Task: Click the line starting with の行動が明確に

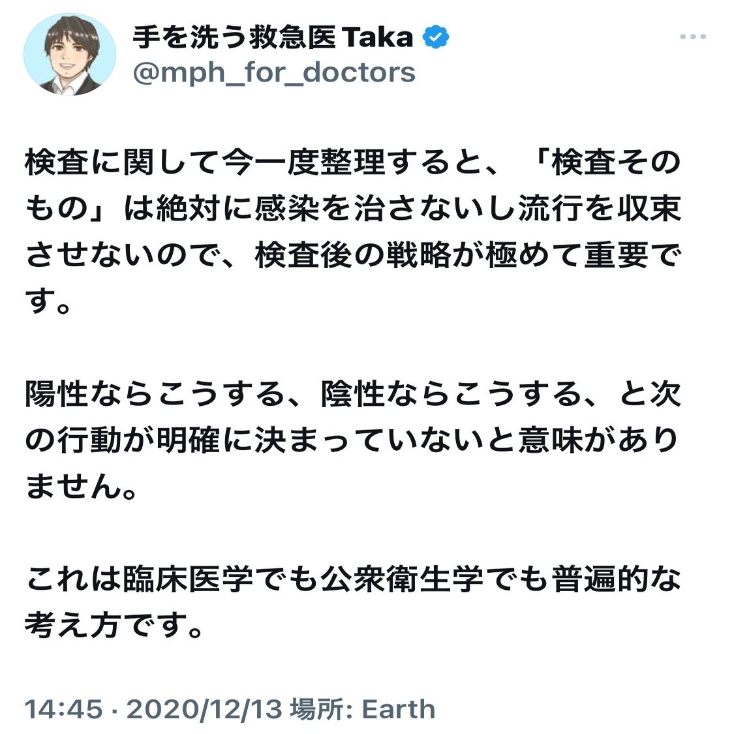Action: point(352,440)
